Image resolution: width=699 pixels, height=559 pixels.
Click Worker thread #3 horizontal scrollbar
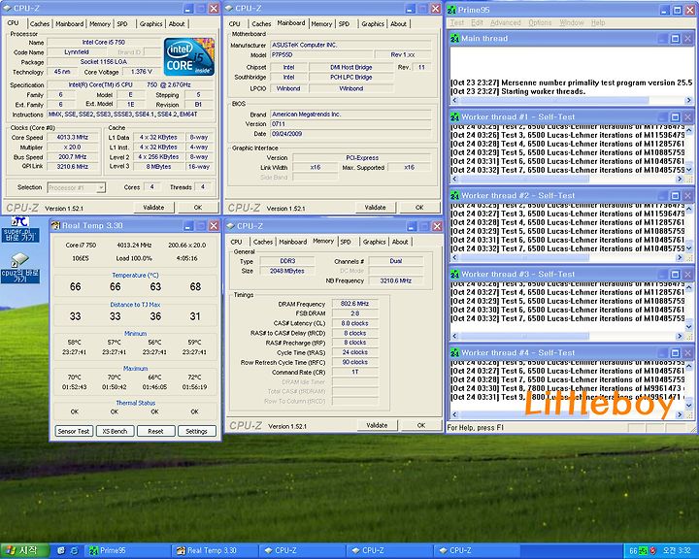click(x=567, y=336)
